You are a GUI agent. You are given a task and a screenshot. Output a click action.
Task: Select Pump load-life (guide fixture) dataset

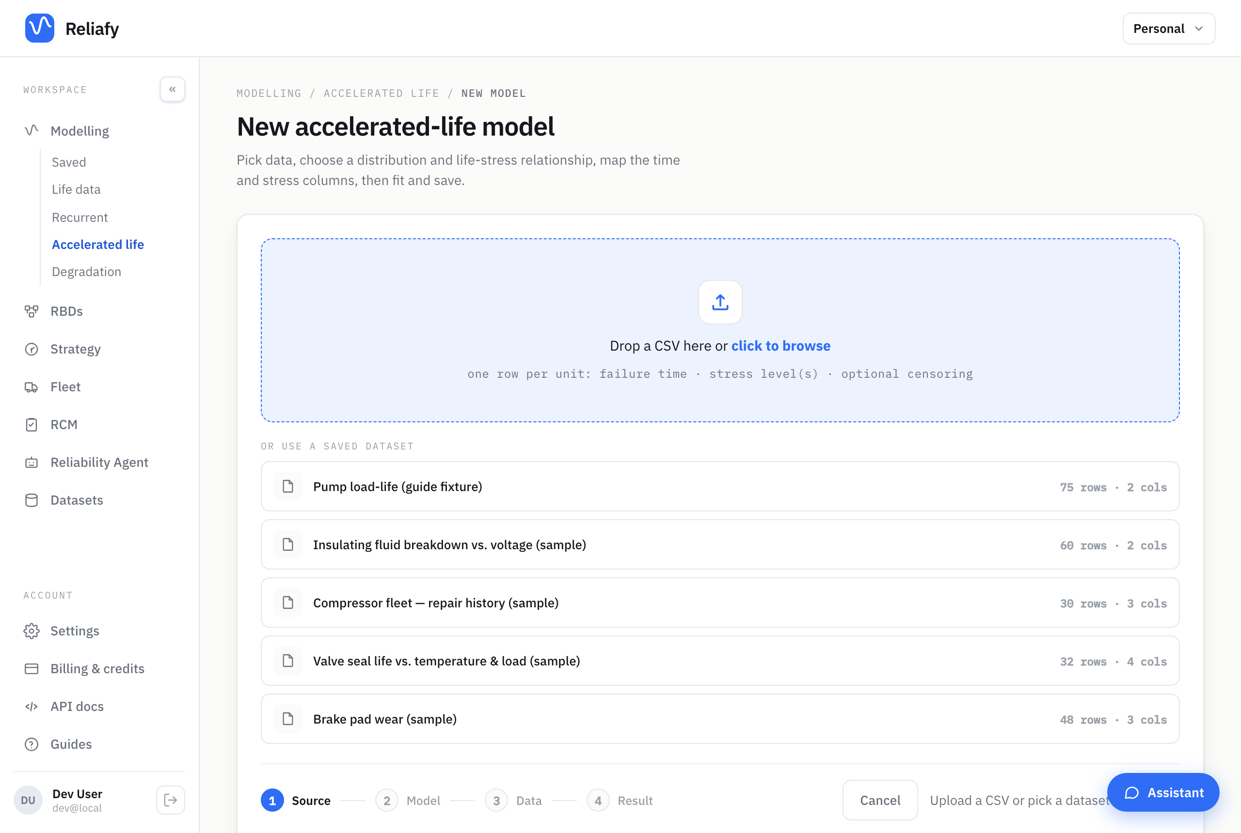click(x=720, y=486)
